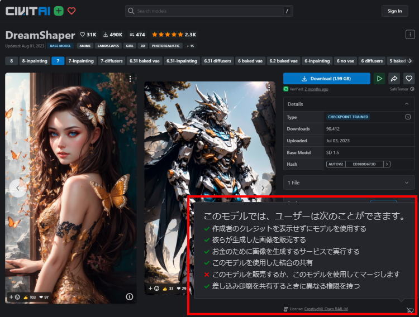The image size is (419, 317).
Task: Click the Sign In button
Action: pos(394,11)
